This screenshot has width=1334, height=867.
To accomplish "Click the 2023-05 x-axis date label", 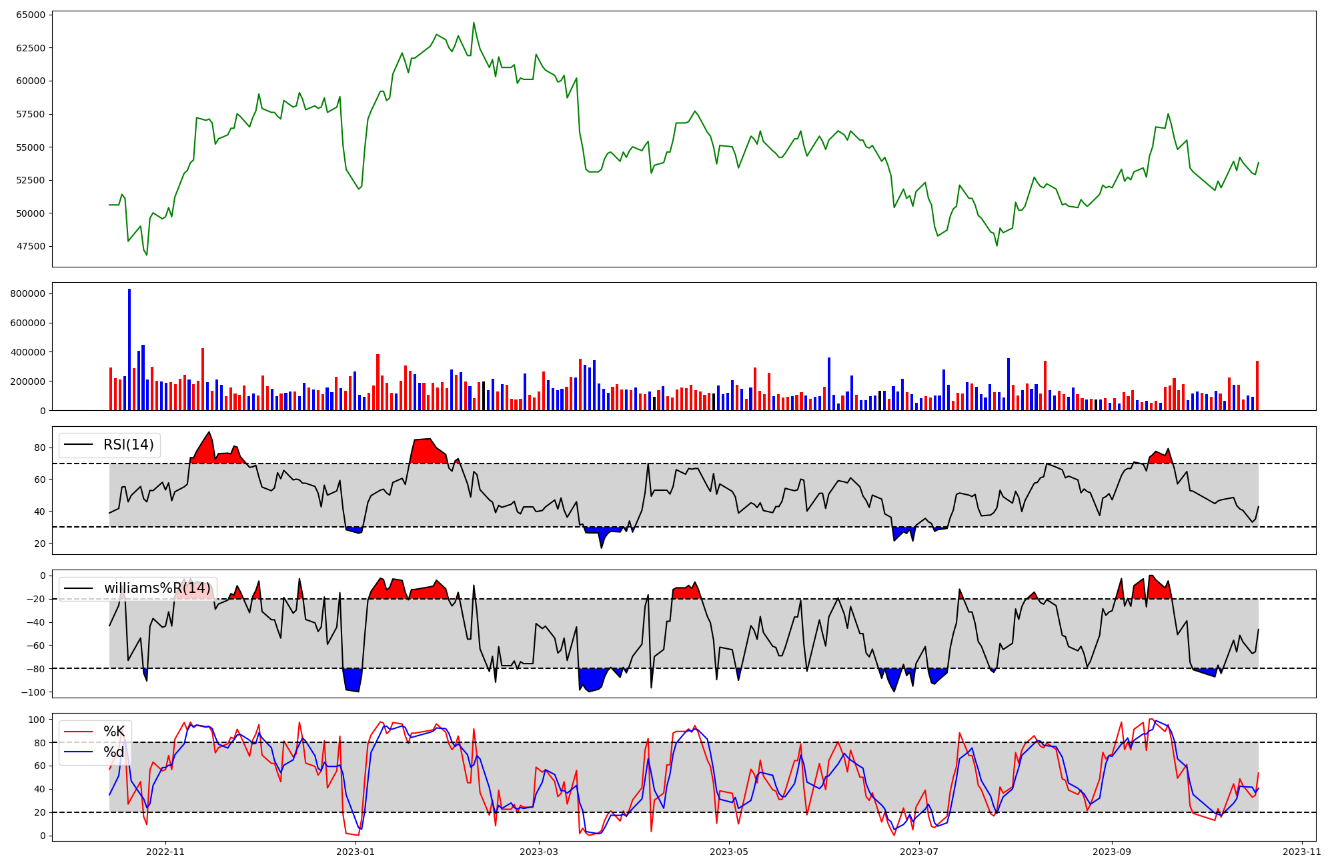I will point(729,852).
